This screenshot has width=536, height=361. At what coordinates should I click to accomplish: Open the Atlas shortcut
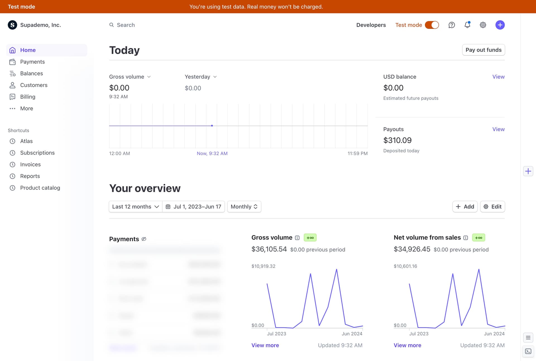point(26,141)
